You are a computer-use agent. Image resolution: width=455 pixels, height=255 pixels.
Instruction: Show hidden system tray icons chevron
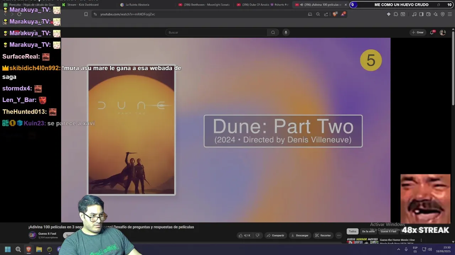[398, 249]
